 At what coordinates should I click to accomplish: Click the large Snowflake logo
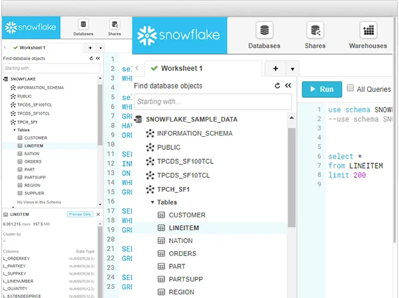point(180,35)
